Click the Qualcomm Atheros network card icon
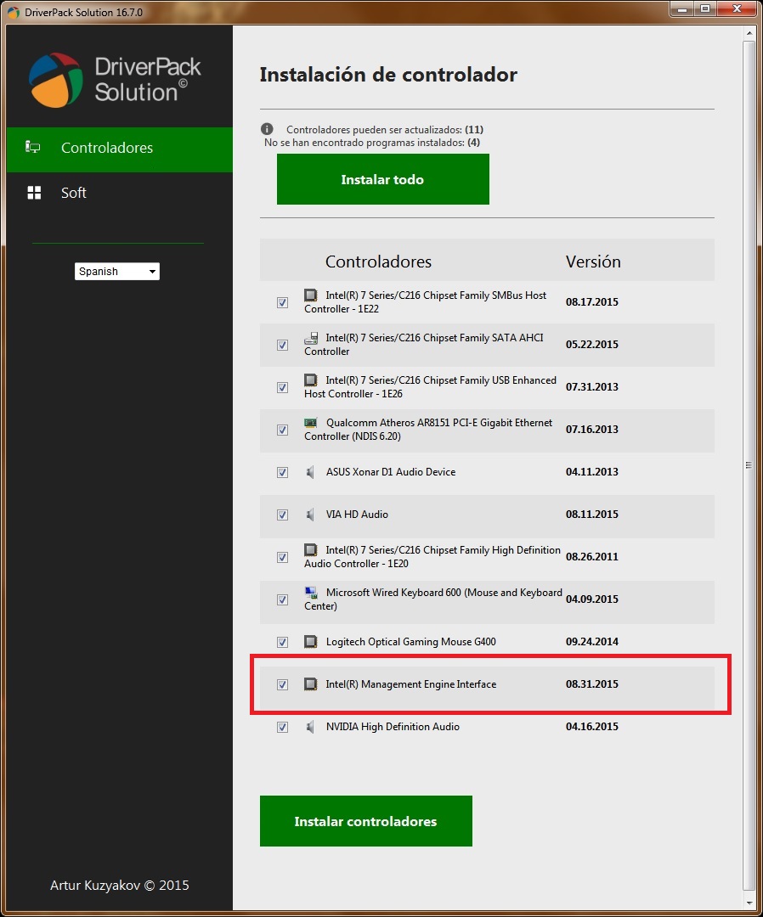The width and height of the screenshot is (763, 917). pyautogui.click(x=311, y=423)
